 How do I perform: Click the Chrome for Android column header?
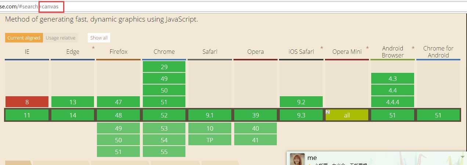pos(438,52)
